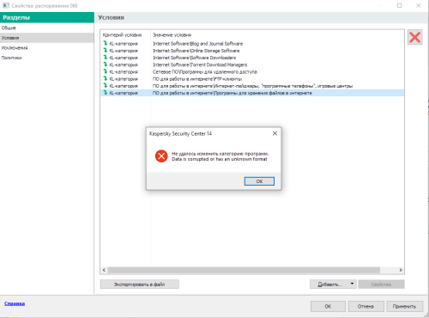Select row Программы для удаленного доступа
Viewport: 429px width, 318px height.
(x=252, y=71)
